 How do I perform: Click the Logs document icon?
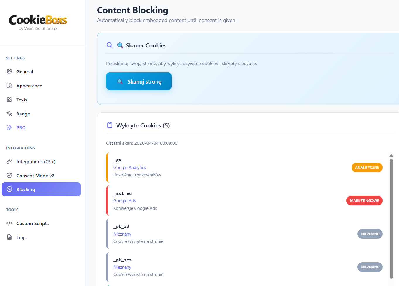pyautogui.click(x=9, y=237)
